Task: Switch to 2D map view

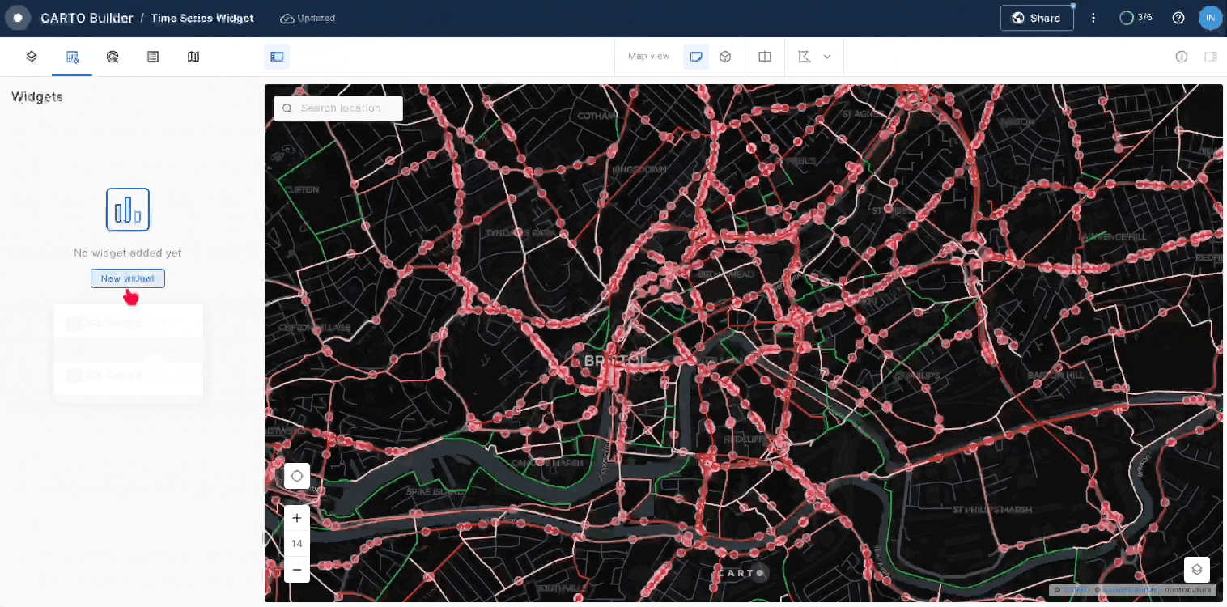Action: coord(695,57)
